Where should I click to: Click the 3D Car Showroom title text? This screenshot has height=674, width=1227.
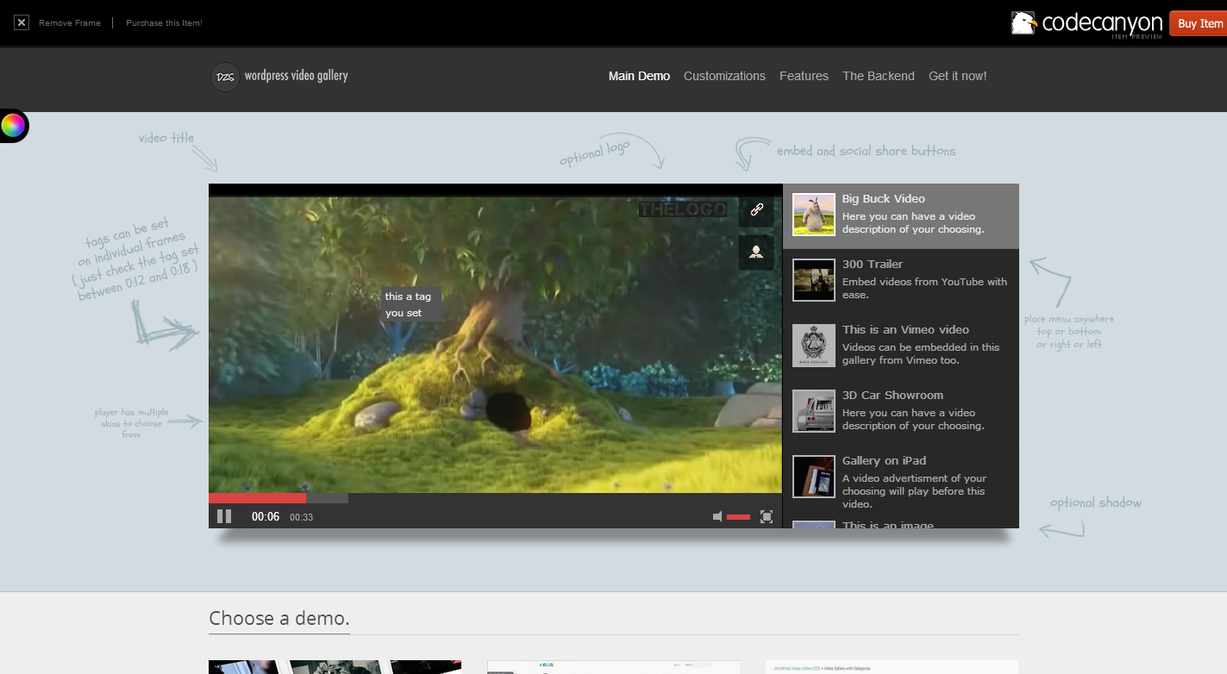tap(892, 396)
